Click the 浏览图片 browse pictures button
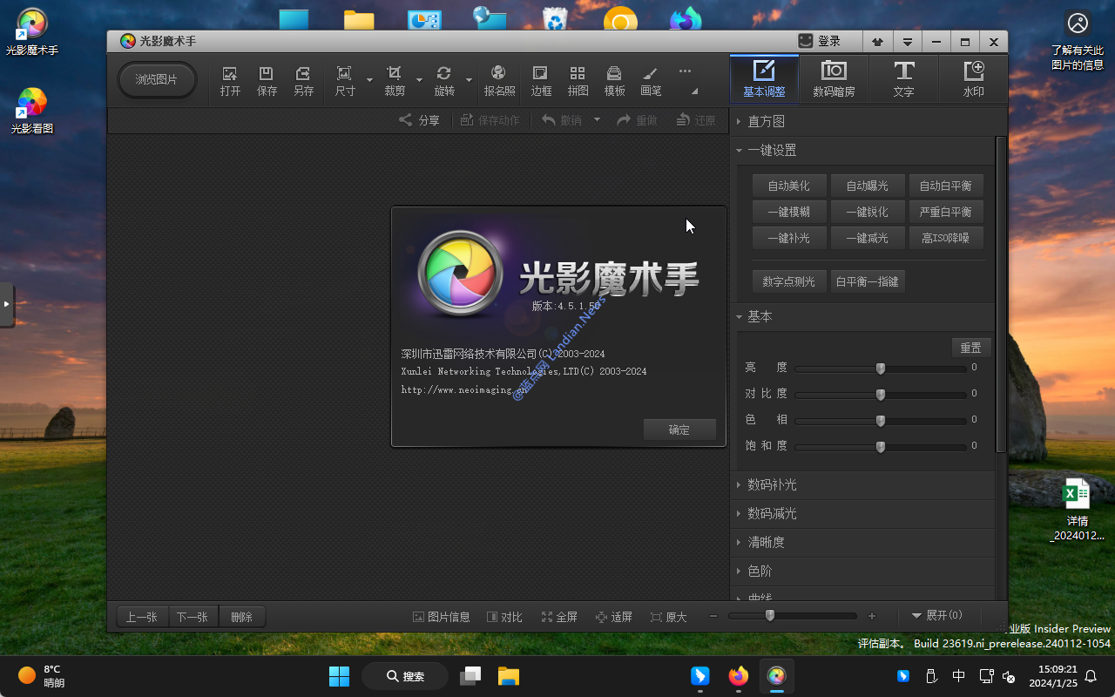 point(157,79)
